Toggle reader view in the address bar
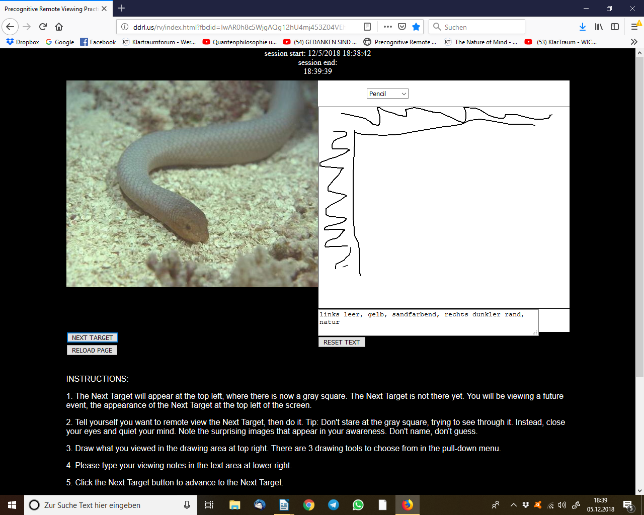The height and width of the screenshot is (515, 644). pyautogui.click(x=367, y=27)
